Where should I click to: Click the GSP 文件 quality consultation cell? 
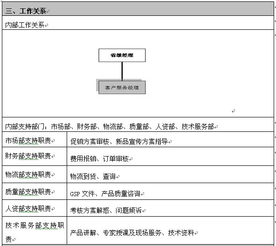tap(170, 191)
